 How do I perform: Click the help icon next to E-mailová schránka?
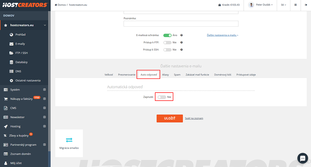pos(182,35)
